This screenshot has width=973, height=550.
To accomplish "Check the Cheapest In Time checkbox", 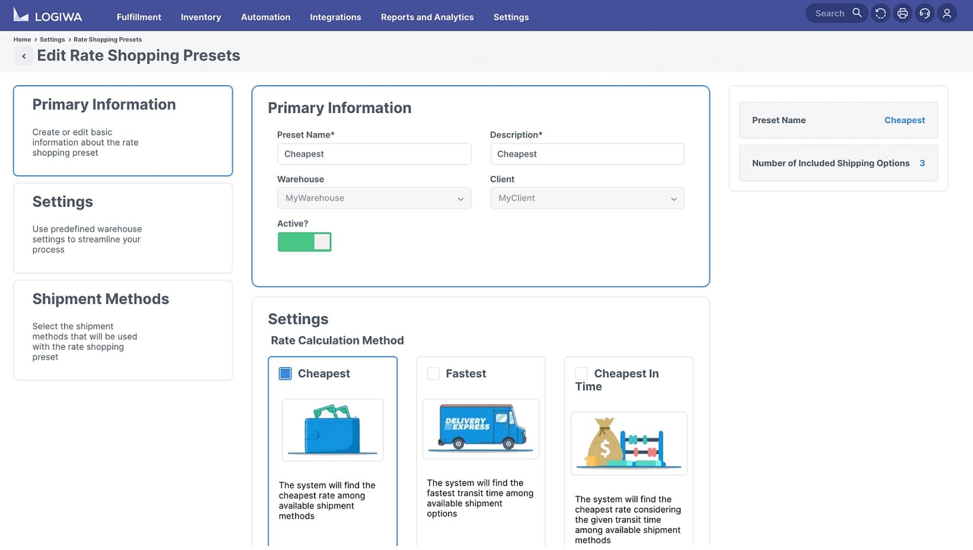I will point(581,374).
